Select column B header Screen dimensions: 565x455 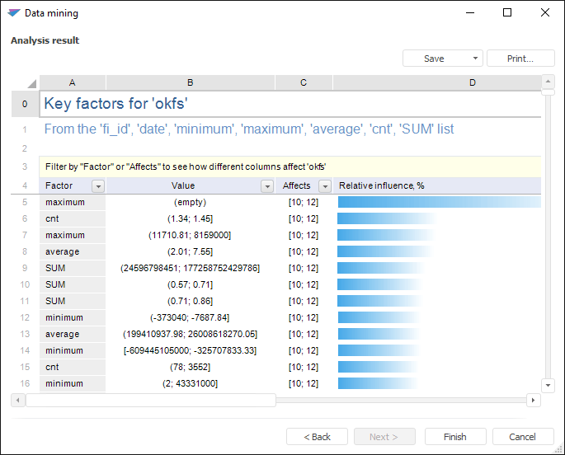point(191,82)
